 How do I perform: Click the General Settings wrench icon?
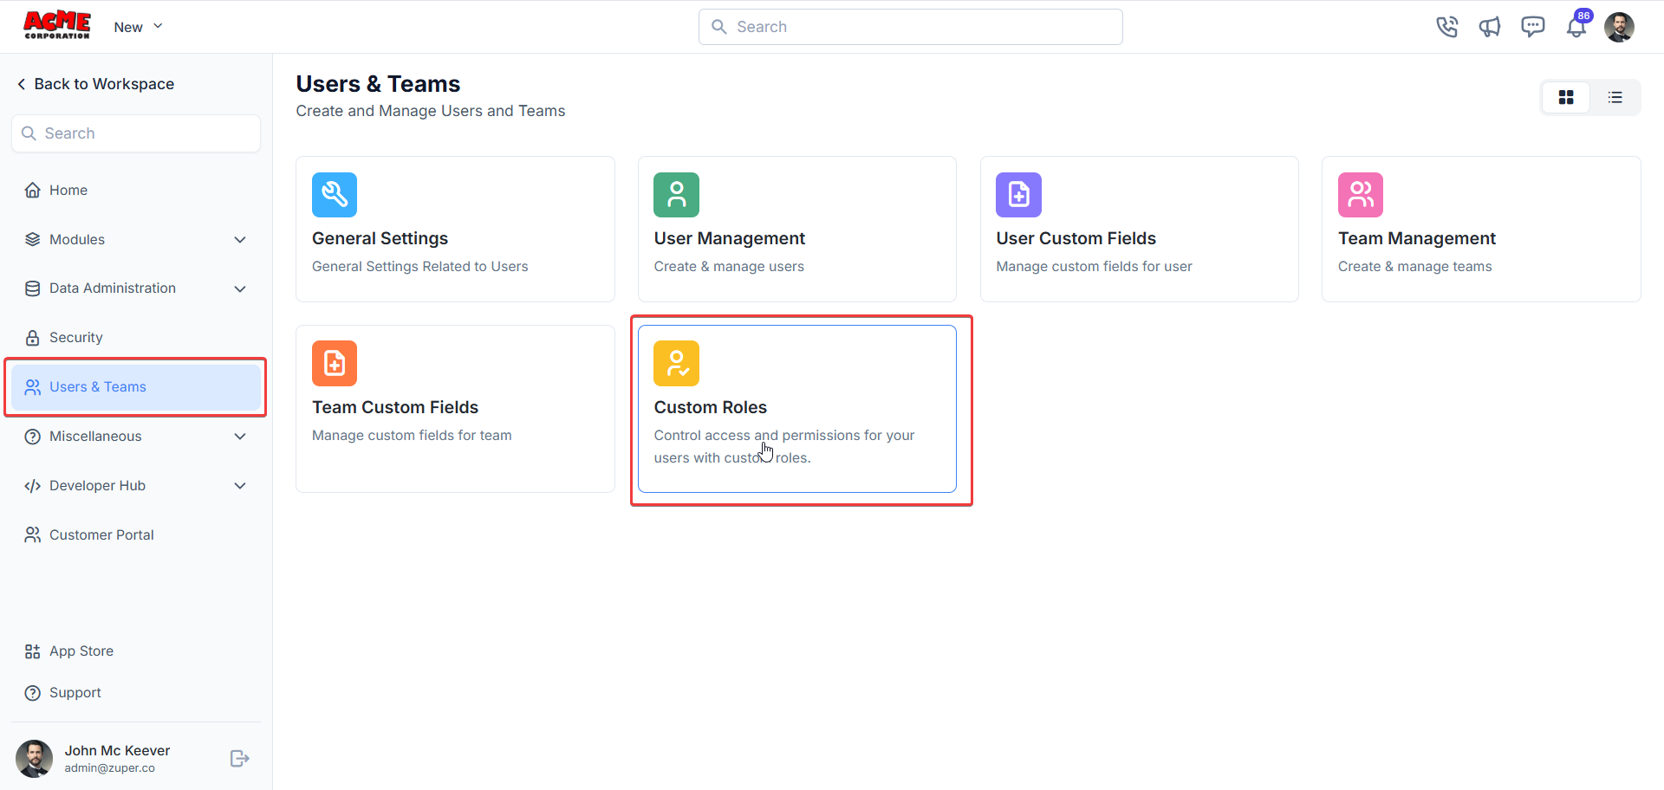[x=335, y=195]
